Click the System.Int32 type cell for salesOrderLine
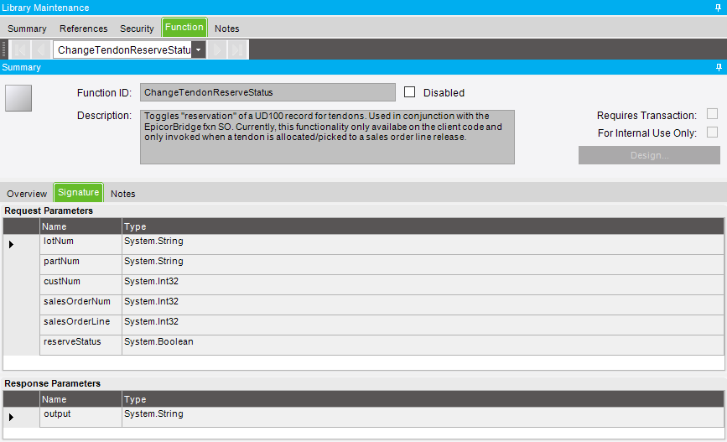The width and height of the screenshot is (727, 442). [423, 325]
